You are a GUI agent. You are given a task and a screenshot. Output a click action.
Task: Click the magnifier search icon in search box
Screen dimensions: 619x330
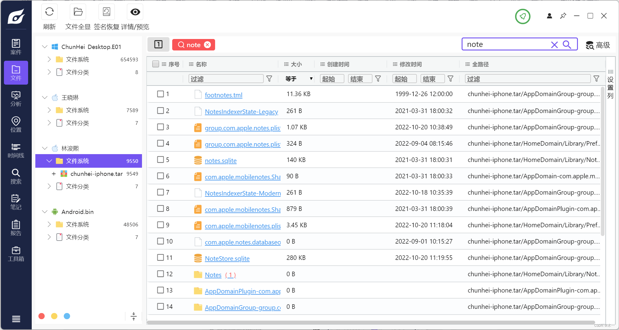[x=567, y=45]
